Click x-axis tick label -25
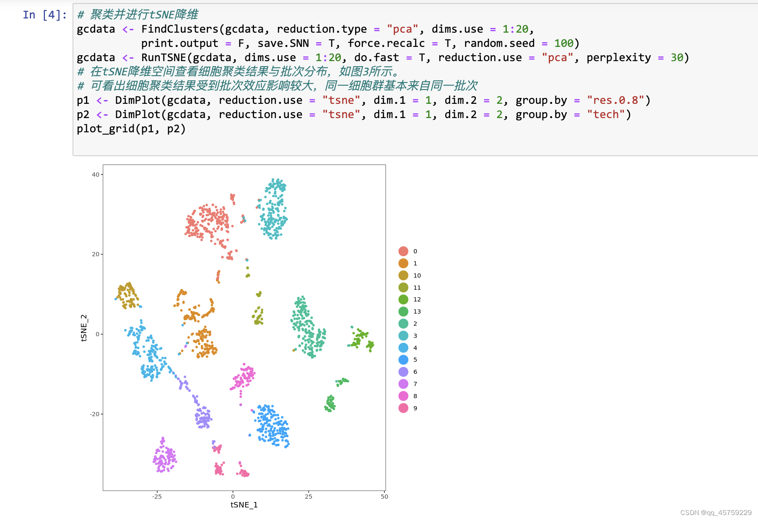 click(157, 497)
